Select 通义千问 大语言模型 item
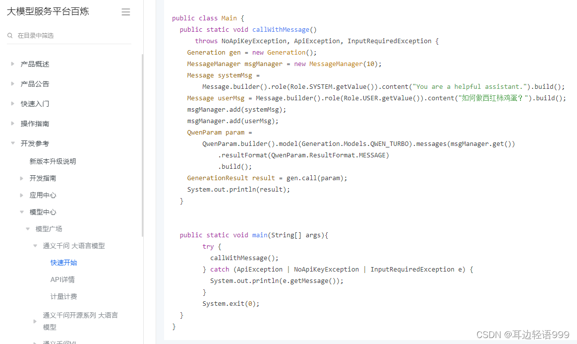 tap(73, 246)
